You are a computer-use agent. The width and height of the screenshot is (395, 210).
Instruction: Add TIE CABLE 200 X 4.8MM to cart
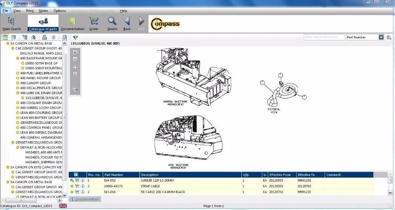pyautogui.click(x=77, y=192)
